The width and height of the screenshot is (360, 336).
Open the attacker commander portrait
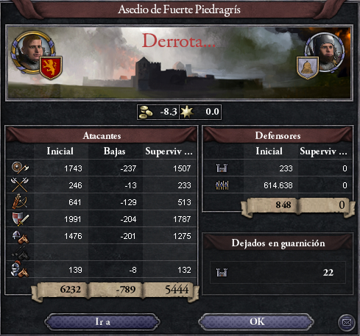33,51
